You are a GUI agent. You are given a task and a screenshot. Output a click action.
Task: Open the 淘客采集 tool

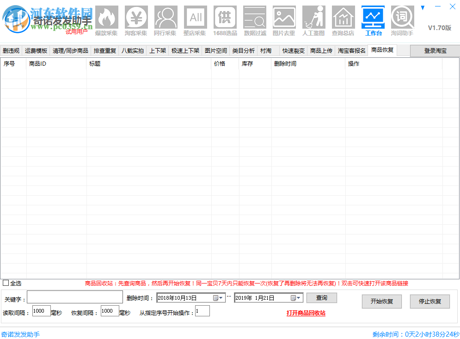(x=136, y=18)
